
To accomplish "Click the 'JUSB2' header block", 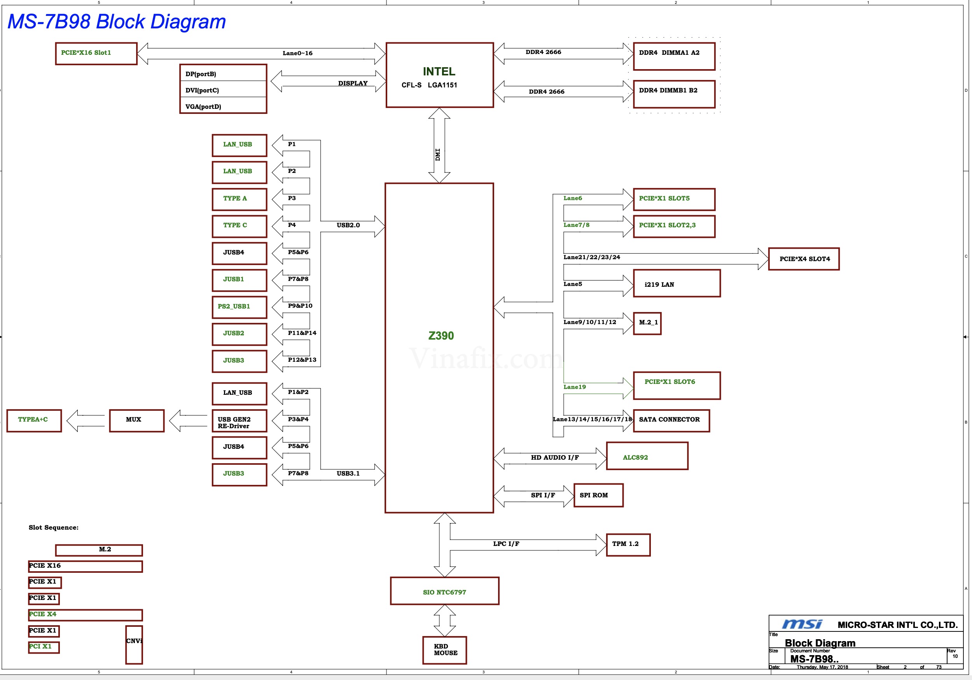I will [x=239, y=334].
